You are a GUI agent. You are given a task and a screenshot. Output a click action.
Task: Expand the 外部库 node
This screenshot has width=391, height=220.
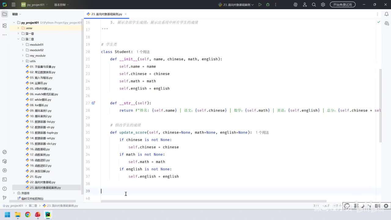click(14, 193)
